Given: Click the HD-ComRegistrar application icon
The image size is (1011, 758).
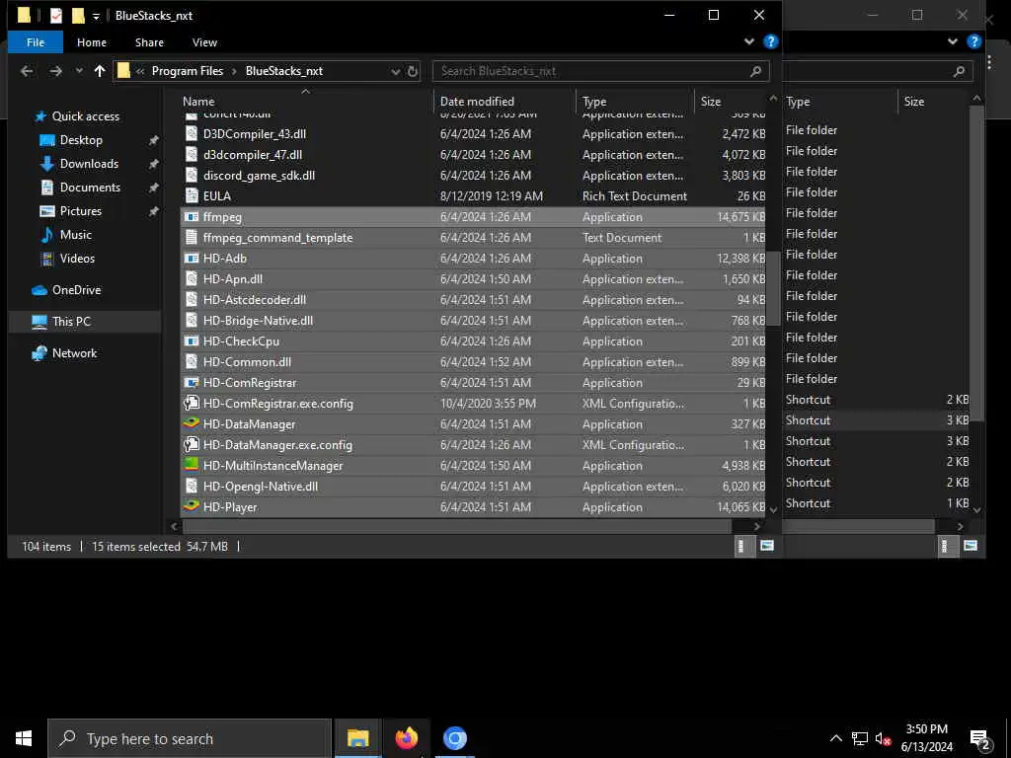Looking at the screenshot, I should [x=192, y=383].
